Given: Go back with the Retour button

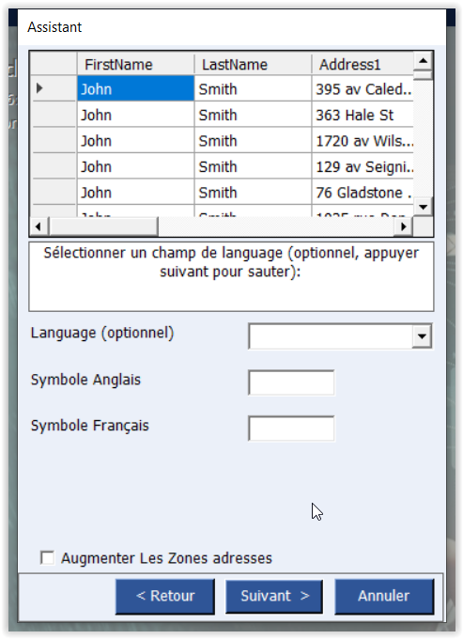Looking at the screenshot, I should 165,596.
